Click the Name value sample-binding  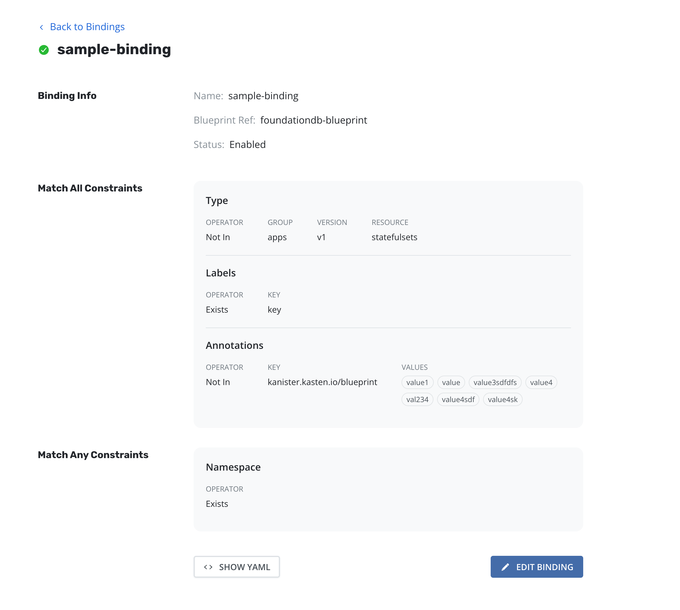(263, 96)
